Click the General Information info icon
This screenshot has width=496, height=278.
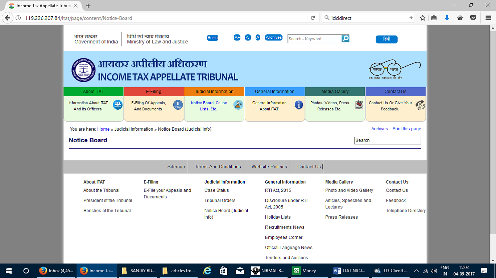299,105
